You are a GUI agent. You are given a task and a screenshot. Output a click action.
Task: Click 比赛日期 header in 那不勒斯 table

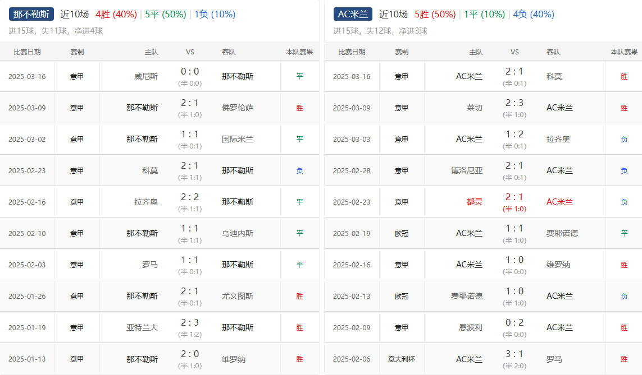coord(27,52)
